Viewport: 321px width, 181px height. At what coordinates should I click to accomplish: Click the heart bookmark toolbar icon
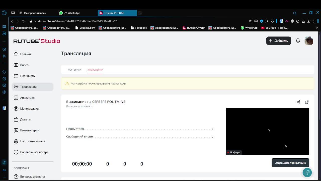[x=273, y=21]
